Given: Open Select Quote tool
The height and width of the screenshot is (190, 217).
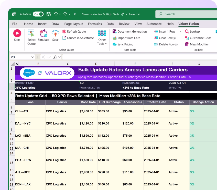Looking at the screenshot, I should (x=31, y=37).
